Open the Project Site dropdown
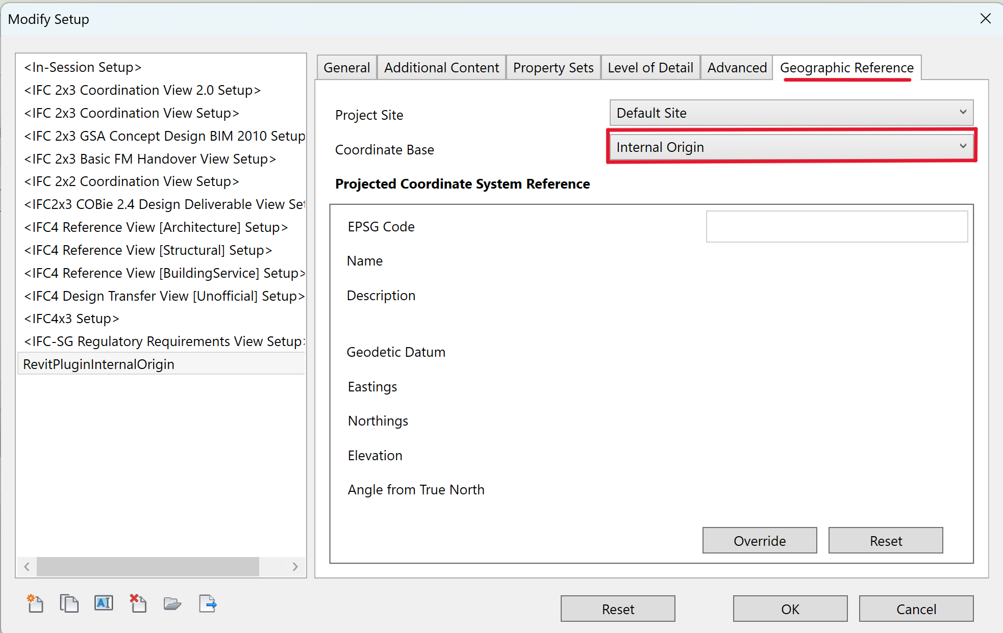This screenshot has width=1003, height=633. [x=791, y=113]
